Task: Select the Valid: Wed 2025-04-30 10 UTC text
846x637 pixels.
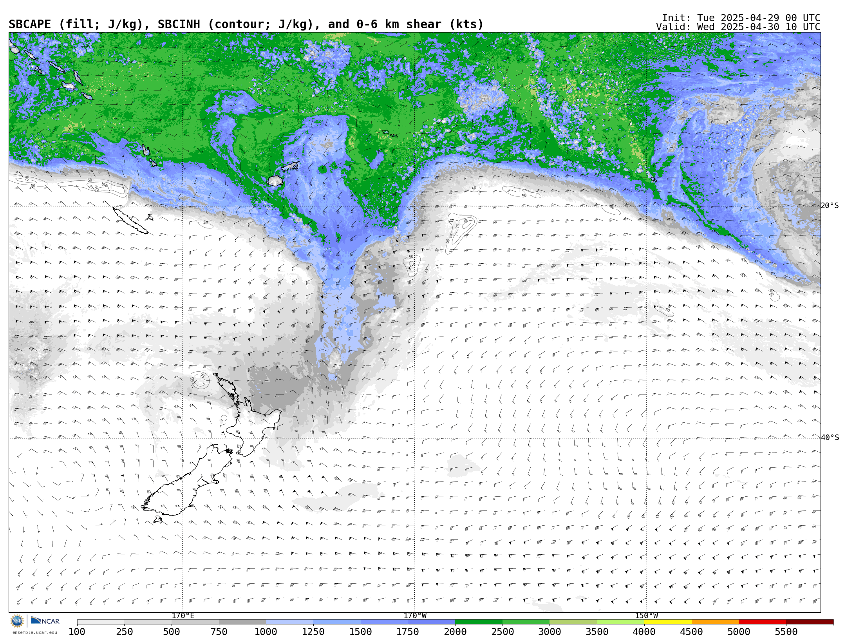Action: coord(738,27)
